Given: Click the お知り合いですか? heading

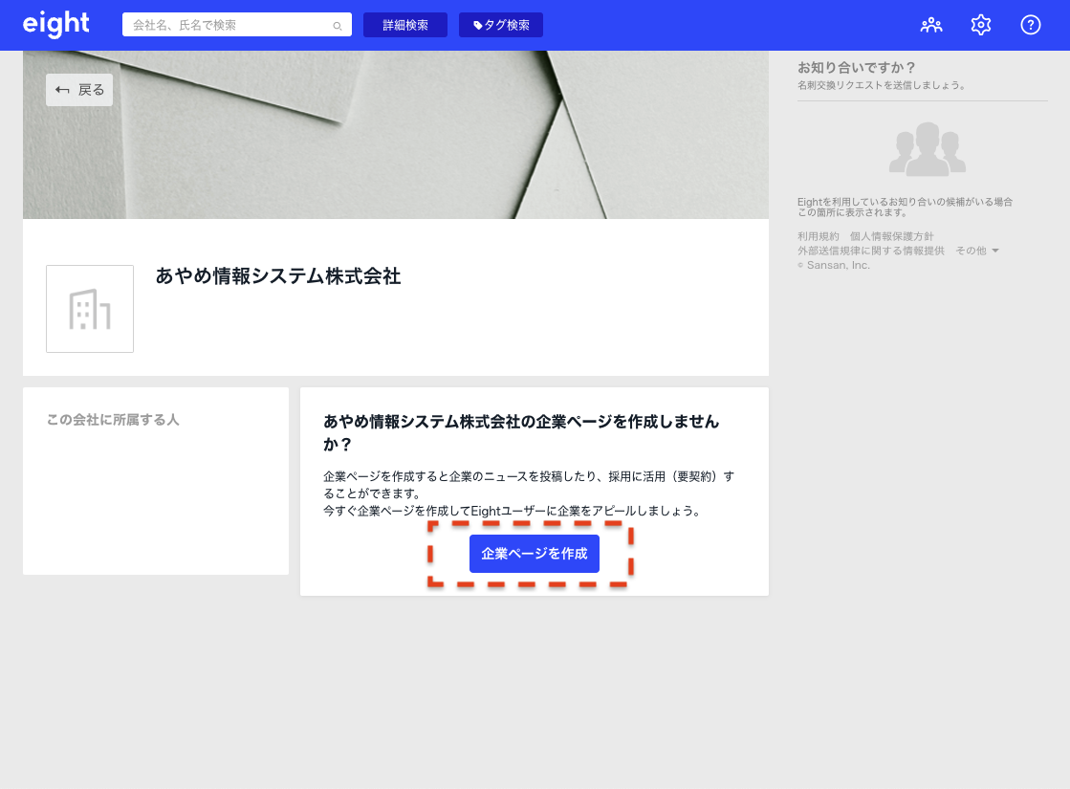Looking at the screenshot, I should click(x=857, y=68).
